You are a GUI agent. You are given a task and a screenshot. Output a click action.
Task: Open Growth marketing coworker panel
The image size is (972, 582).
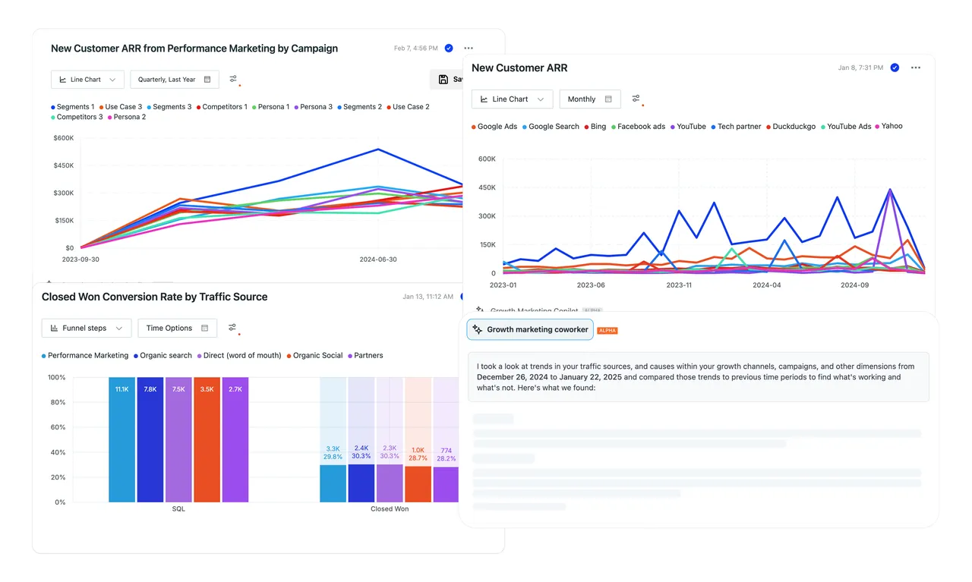[530, 329]
